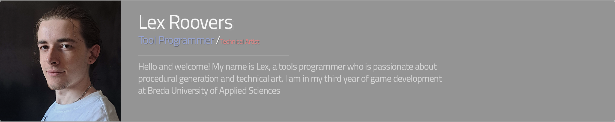Select the "Tool Programmer" role title
The image size is (615, 122).
(x=176, y=40)
